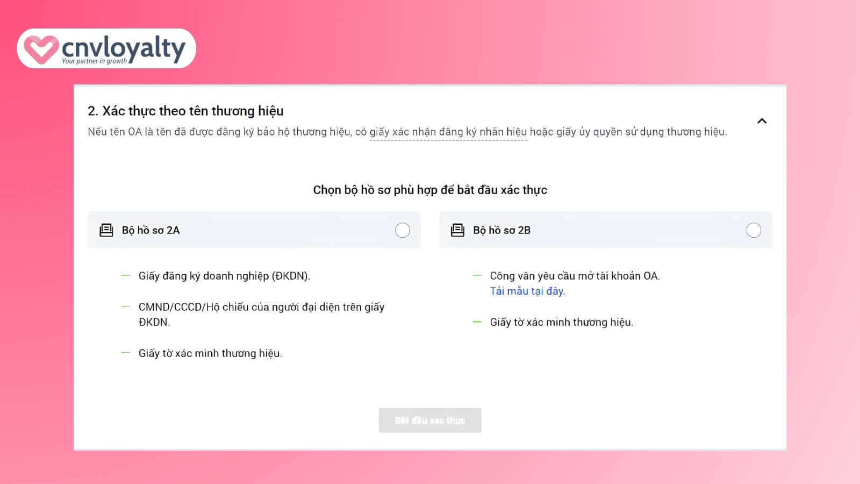Collapse the section using the chevron arrow
The width and height of the screenshot is (860, 484).
pyautogui.click(x=762, y=121)
